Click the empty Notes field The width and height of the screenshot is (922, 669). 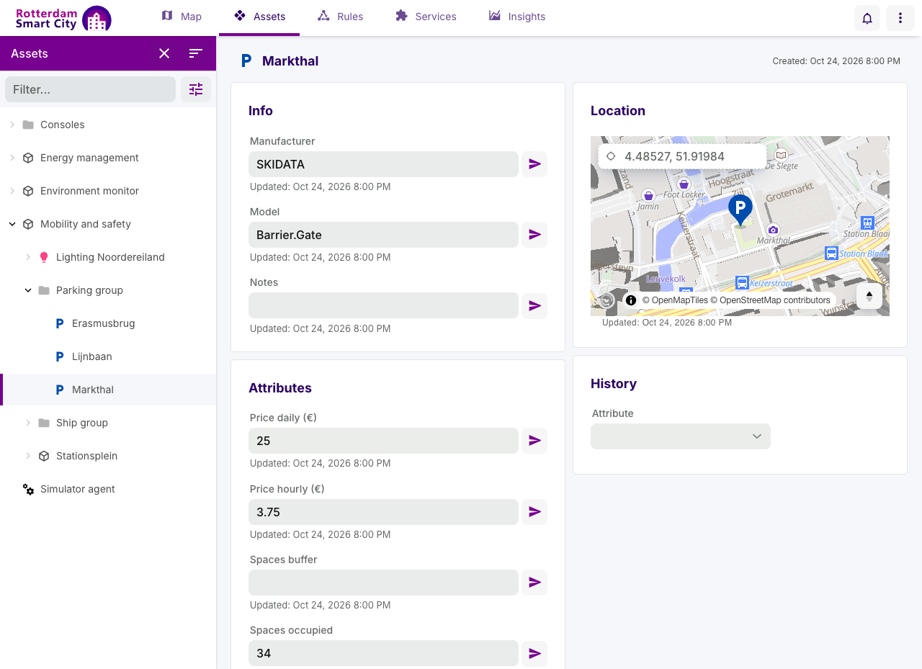tap(383, 305)
